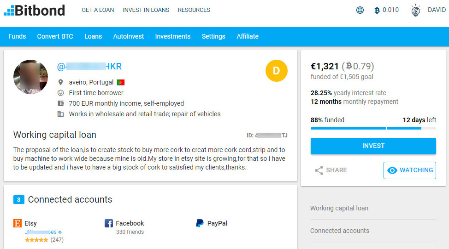
Task: Jump to Working capital loan sidebar section
Action: pos(339,208)
